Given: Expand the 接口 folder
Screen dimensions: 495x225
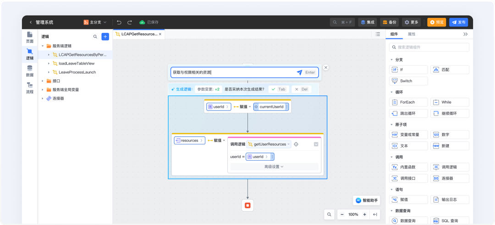Looking at the screenshot, I should (x=42, y=81).
